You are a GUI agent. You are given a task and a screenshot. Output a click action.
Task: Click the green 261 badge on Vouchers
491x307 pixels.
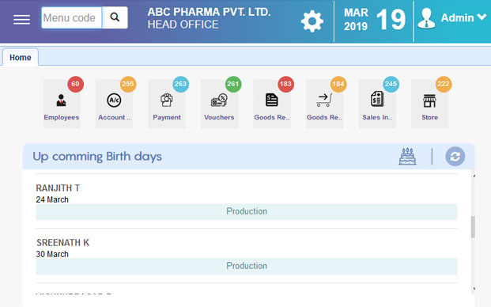pyautogui.click(x=233, y=84)
